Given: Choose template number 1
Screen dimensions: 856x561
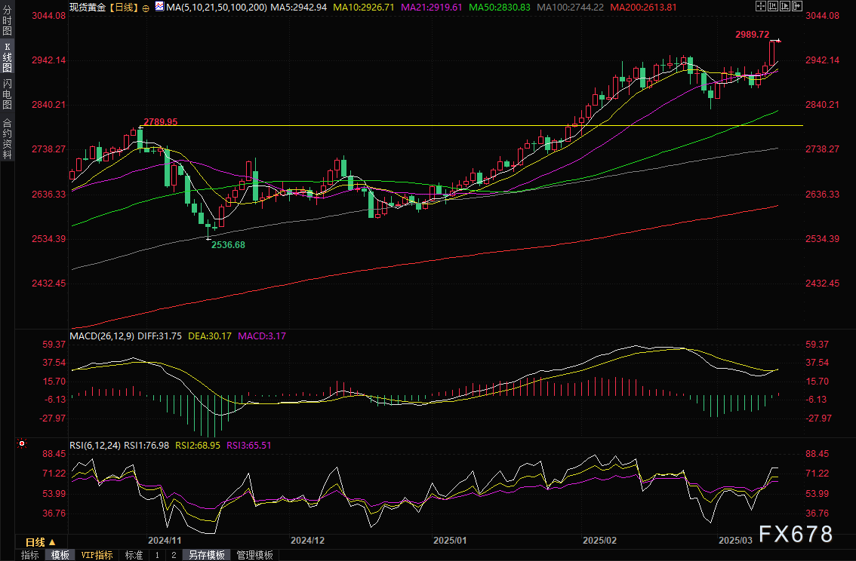Looking at the screenshot, I should click(x=157, y=555).
